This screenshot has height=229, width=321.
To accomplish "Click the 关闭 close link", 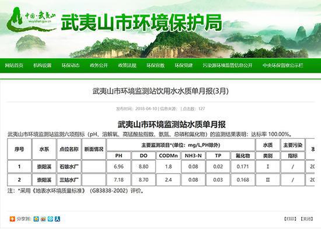I will (307, 219).
